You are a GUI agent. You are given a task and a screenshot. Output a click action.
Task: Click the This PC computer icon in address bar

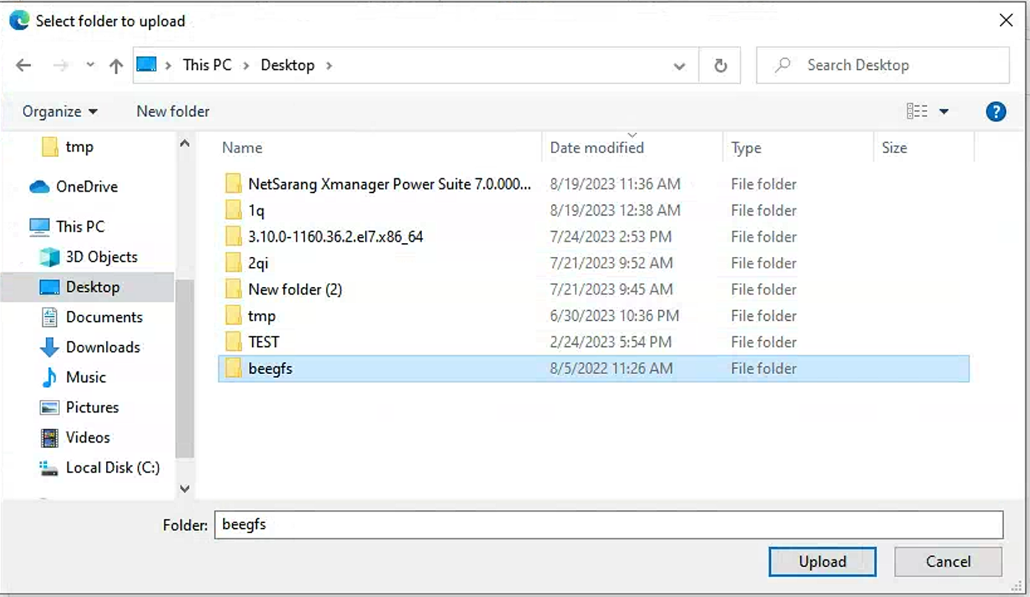(146, 65)
